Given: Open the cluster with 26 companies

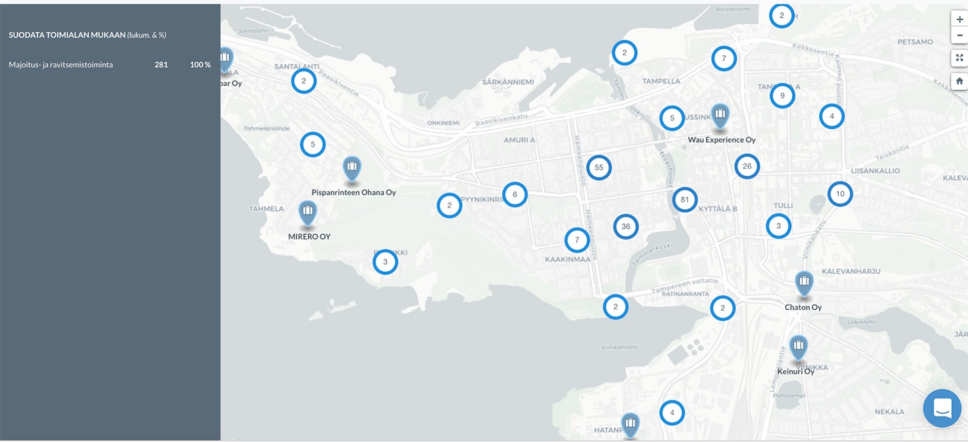Looking at the screenshot, I should [746, 166].
